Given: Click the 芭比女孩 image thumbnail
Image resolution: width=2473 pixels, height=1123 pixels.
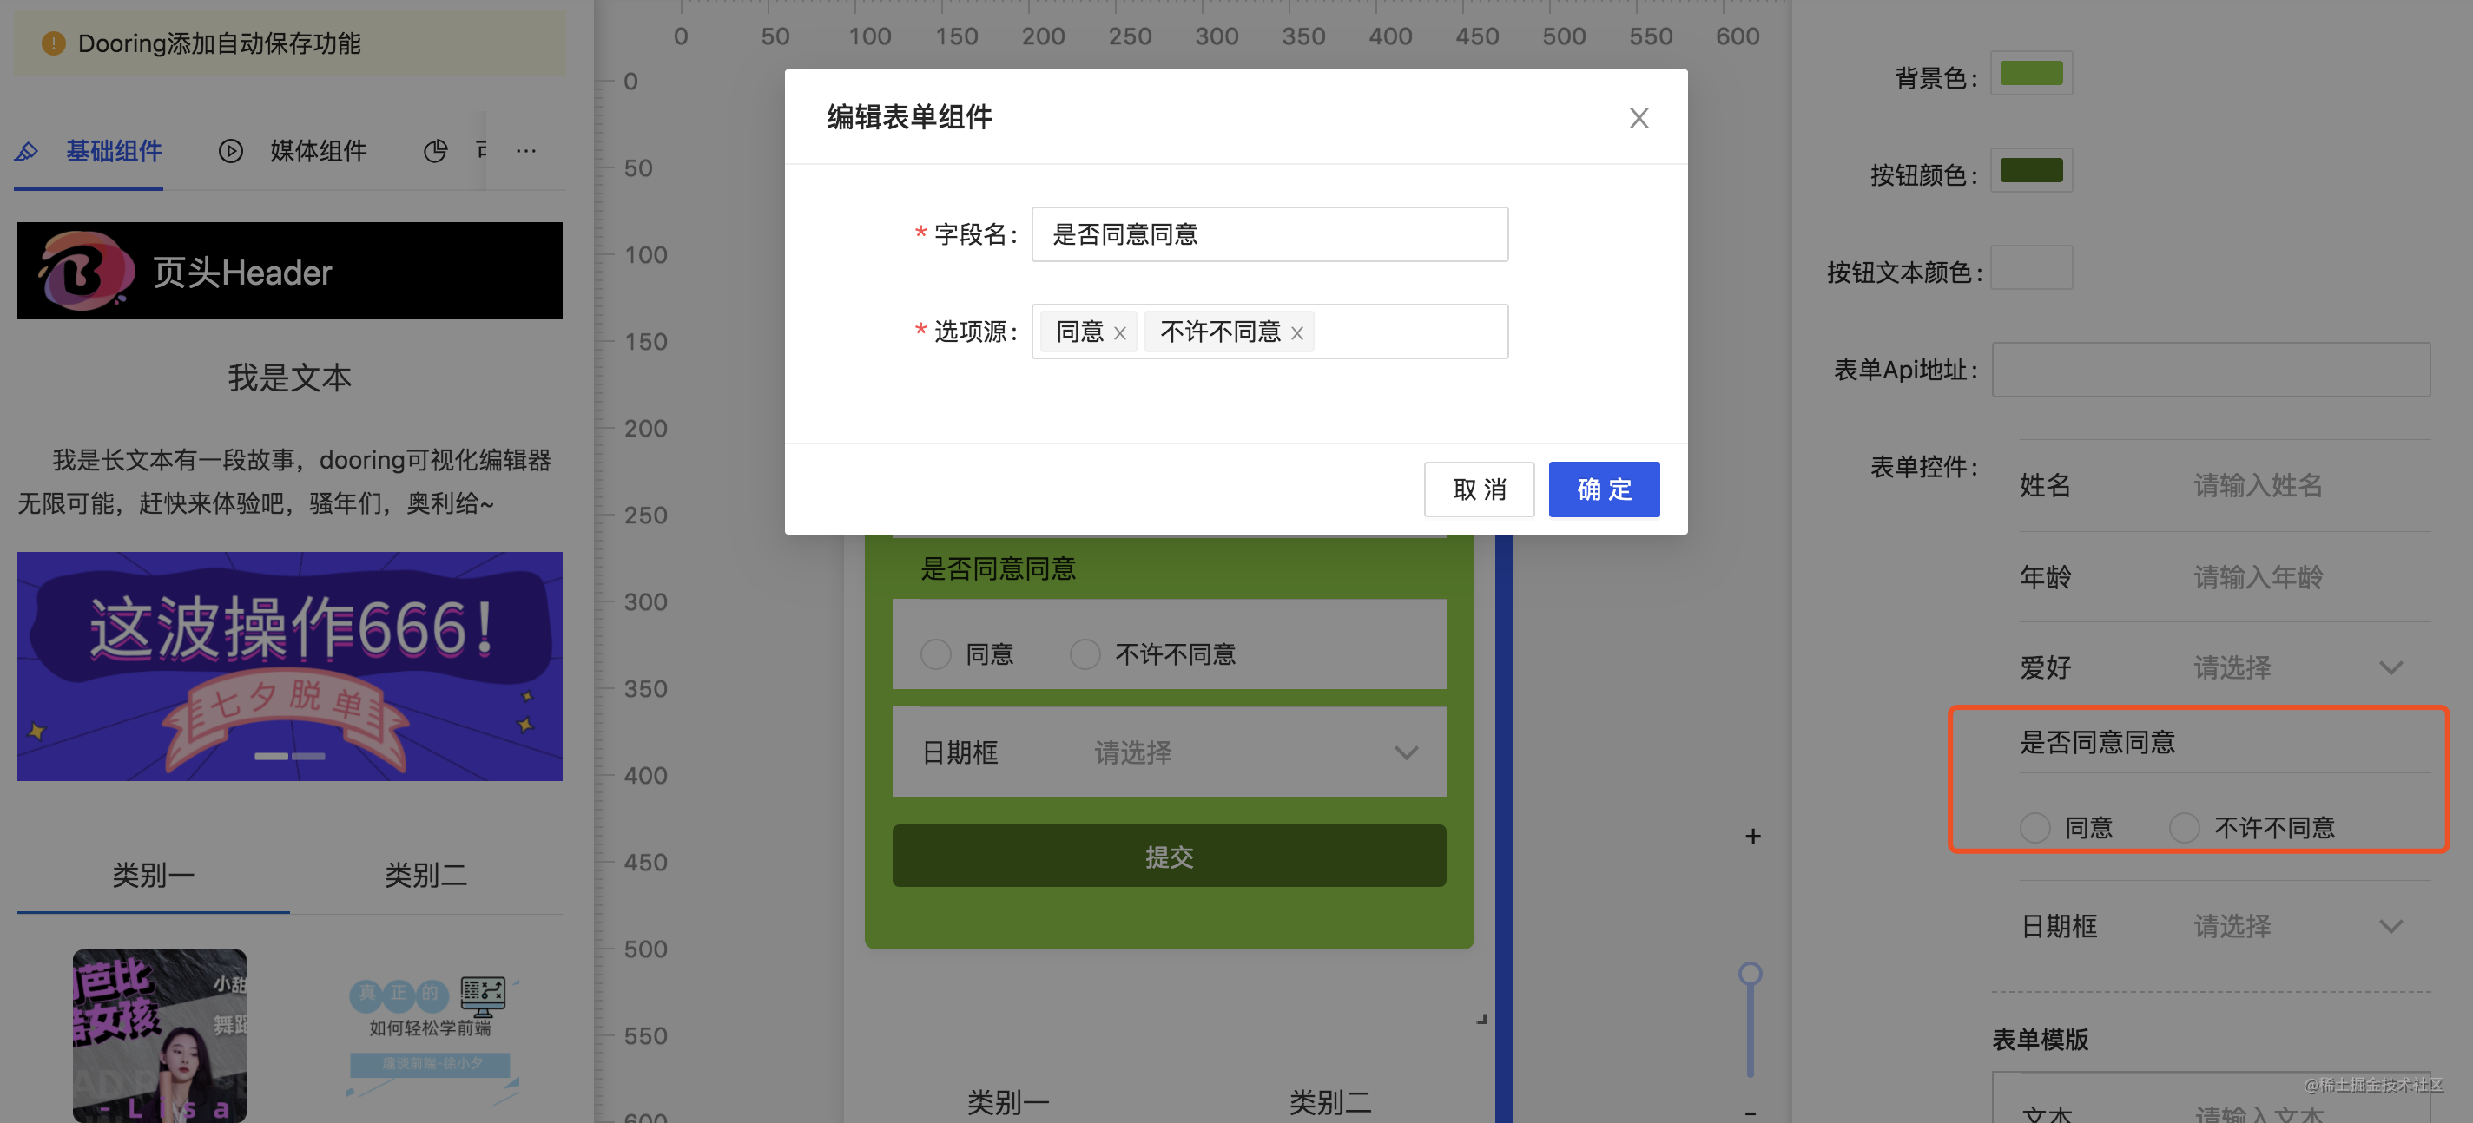Looking at the screenshot, I should point(160,1034).
